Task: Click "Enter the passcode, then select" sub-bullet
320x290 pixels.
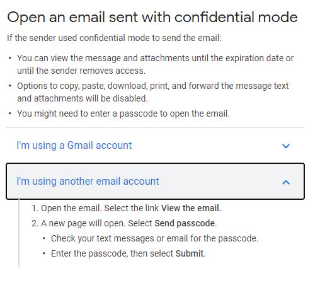Action: click(x=129, y=253)
